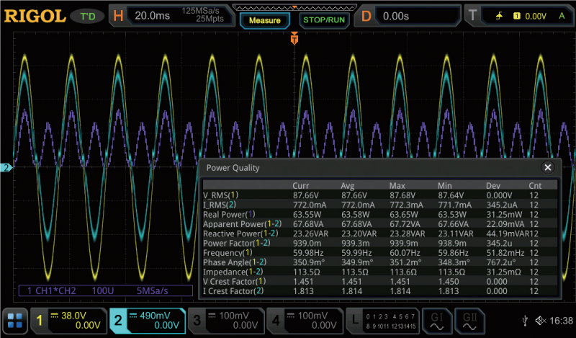Enable channel 3
This screenshot has height=338, width=576.
coord(223,320)
